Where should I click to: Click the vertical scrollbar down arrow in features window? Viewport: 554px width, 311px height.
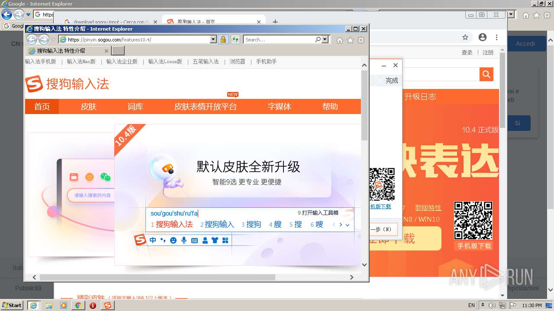[364, 265]
